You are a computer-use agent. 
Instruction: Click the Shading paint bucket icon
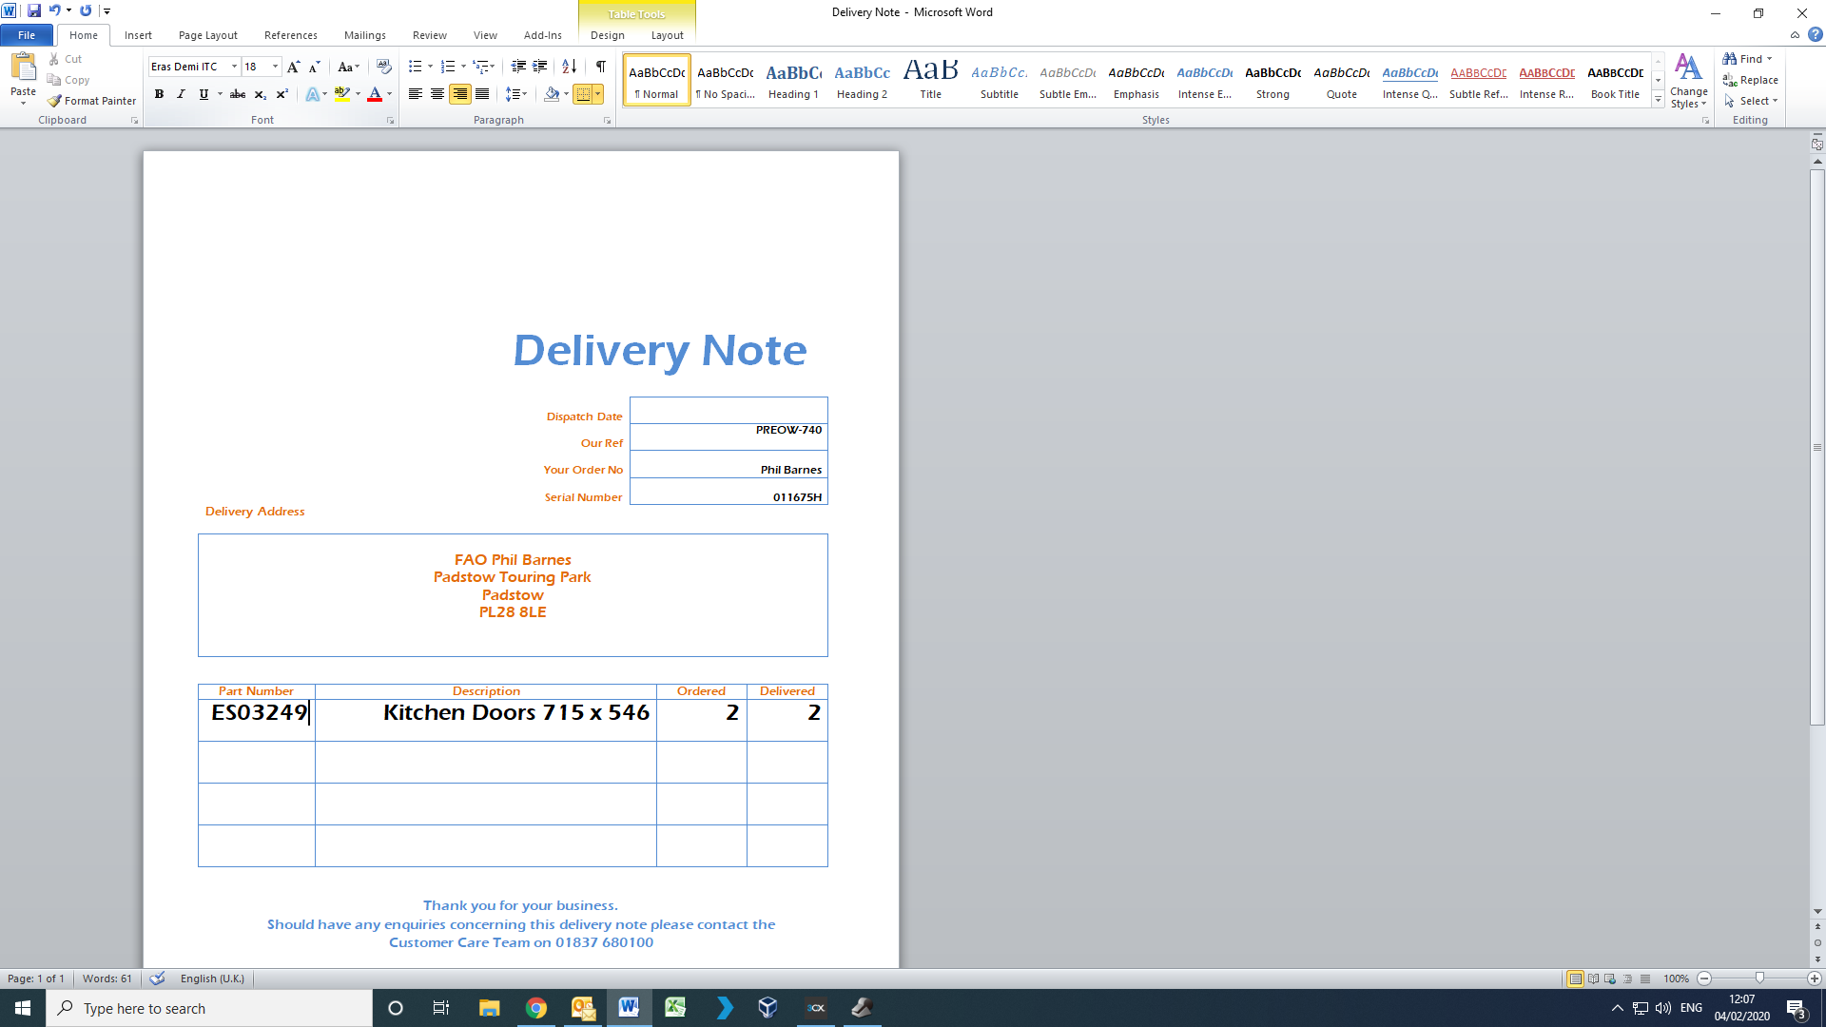pyautogui.click(x=552, y=94)
